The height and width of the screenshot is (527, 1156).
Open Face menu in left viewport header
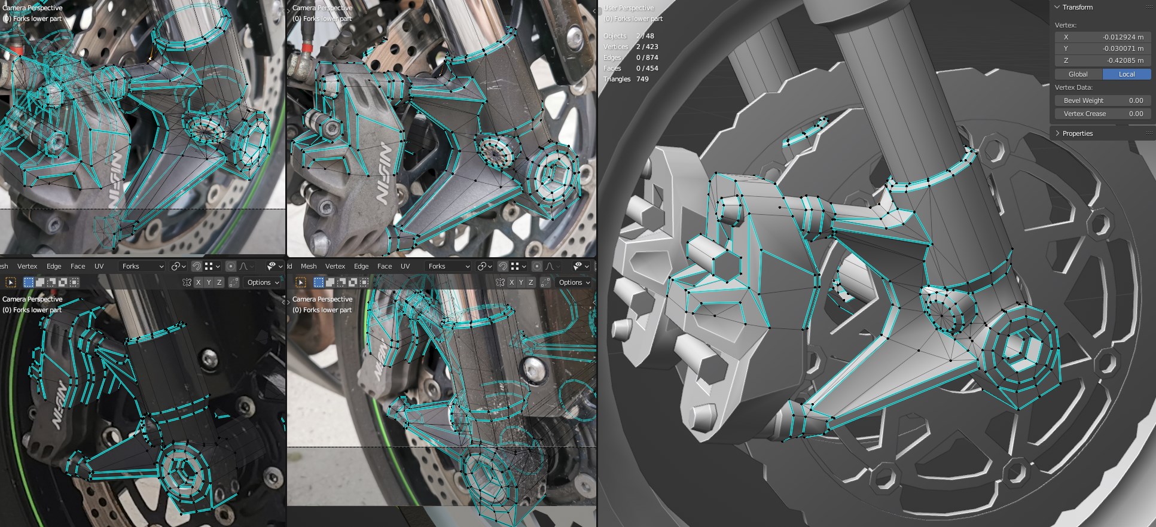point(78,266)
